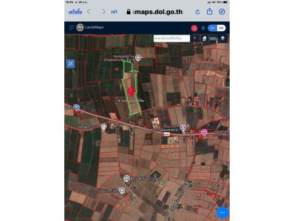The image size is (294, 221).
Task: Open the Safari share sheet icon
Action: pos(209,12)
